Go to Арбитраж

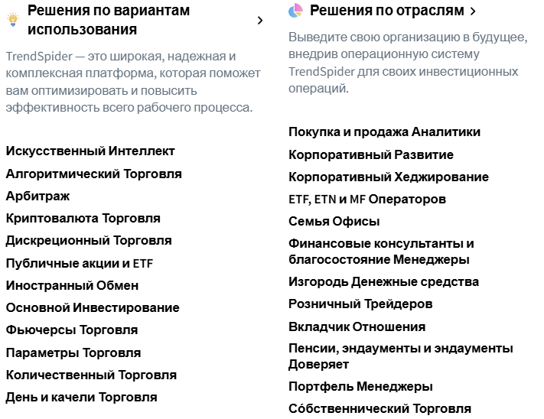pyautogui.click(x=37, y=196)
